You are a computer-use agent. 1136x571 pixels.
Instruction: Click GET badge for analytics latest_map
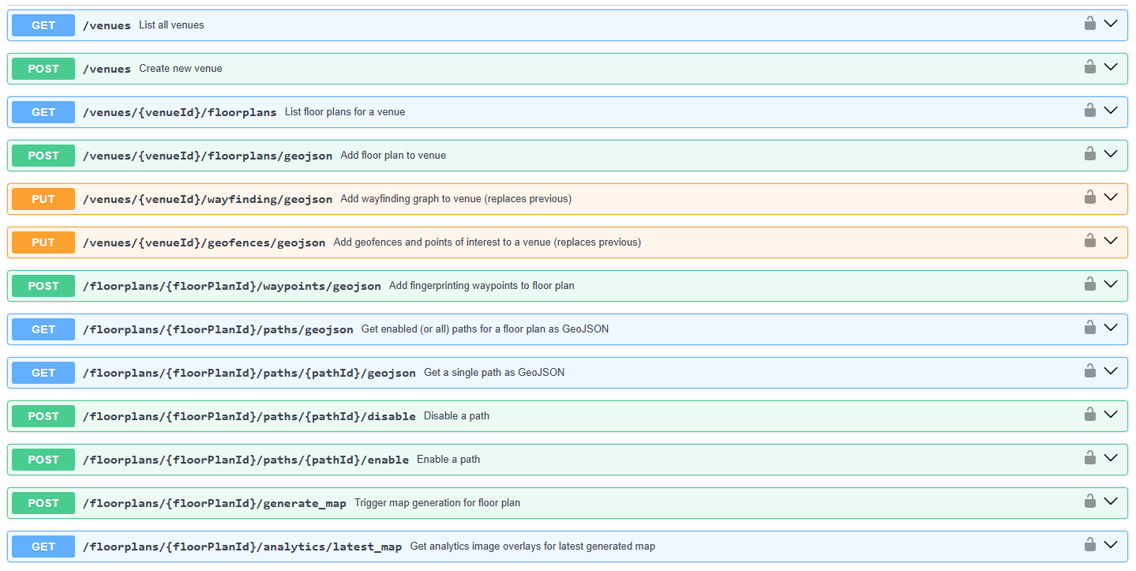pyautogui.click(x=43, y=547)
